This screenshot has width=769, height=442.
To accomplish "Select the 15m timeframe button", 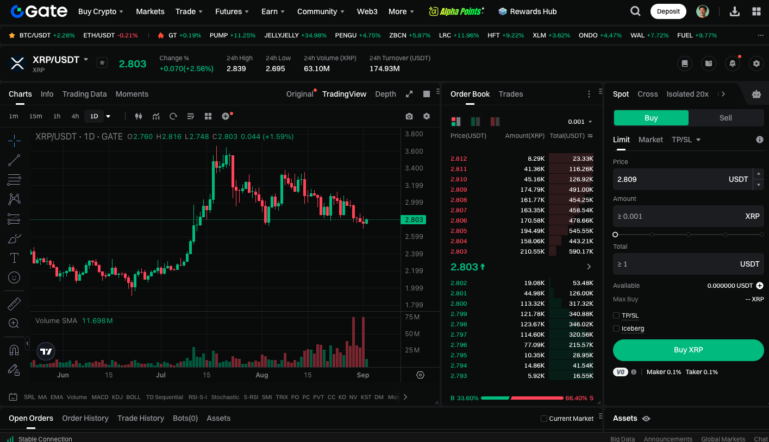I will pos(35,116).
